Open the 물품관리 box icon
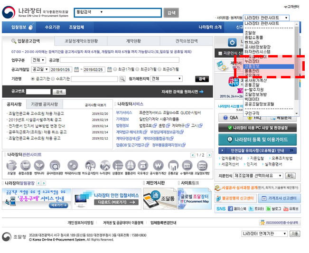309x253 pixels. (130, 165)
